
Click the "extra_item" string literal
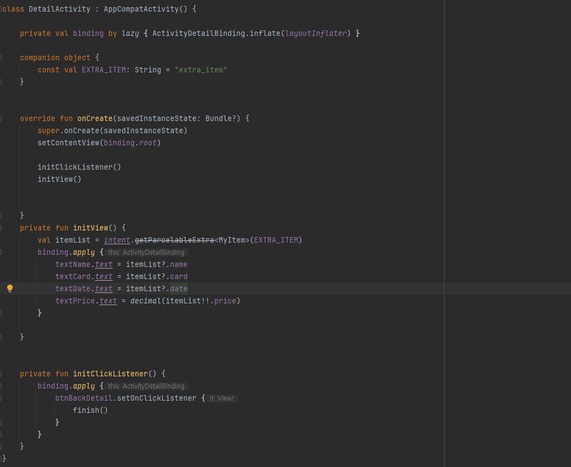[x=200, y=70]
